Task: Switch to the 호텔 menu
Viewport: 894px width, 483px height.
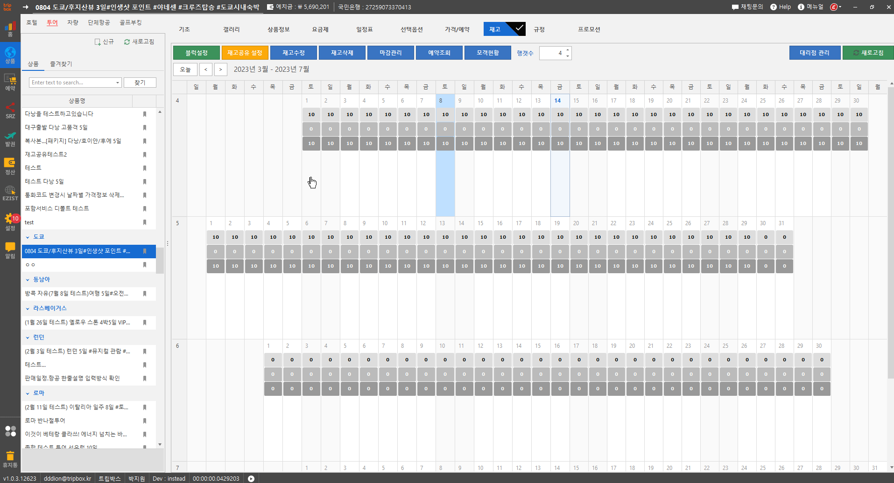Action: pyautogui.click(x=32, y=22)
